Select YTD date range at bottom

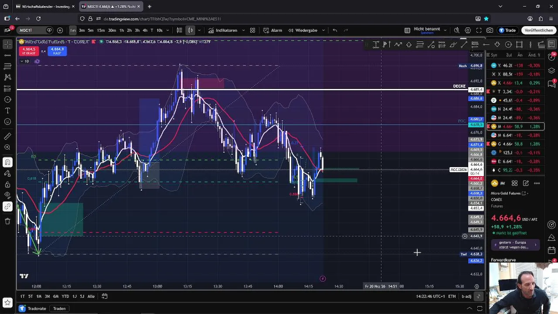click(65, 297)
